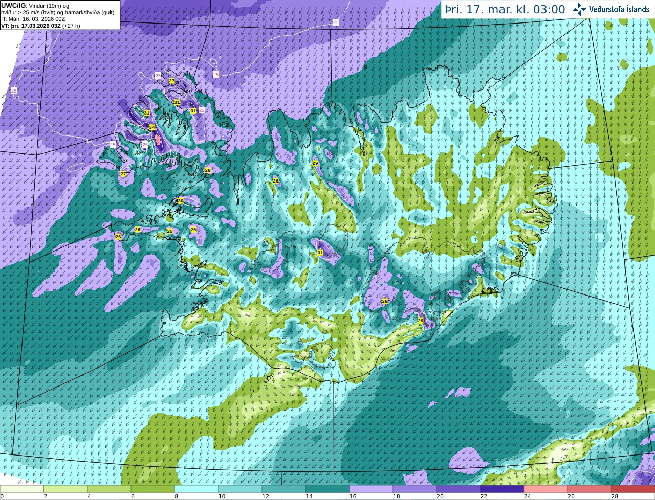Select the 12–14 m/s teal legend swatch
This screenshot has height=500, width=655.
(x=284, y=489)
